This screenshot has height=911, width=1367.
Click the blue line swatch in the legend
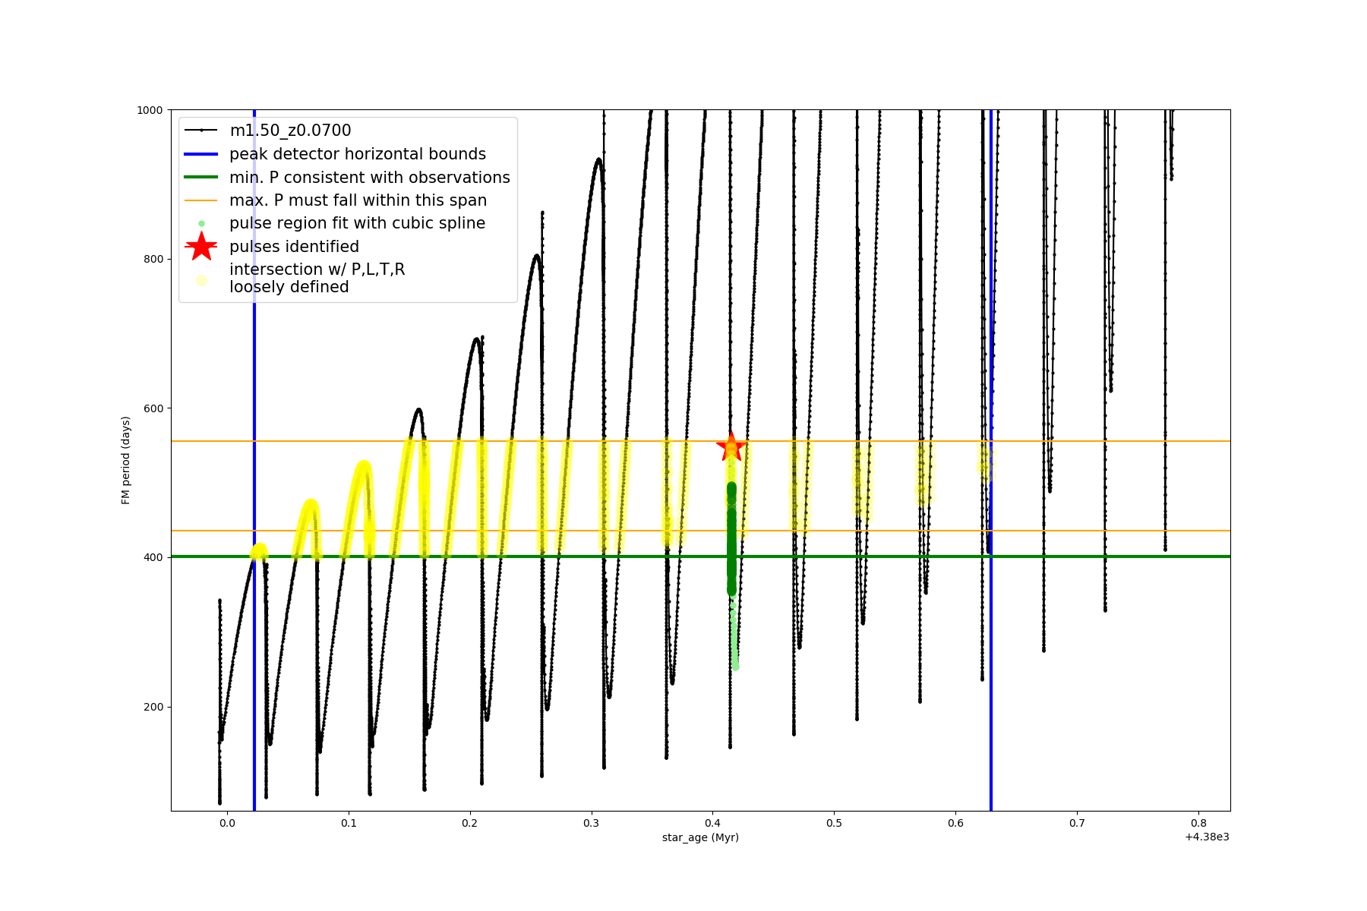click(x=201, y=154)
